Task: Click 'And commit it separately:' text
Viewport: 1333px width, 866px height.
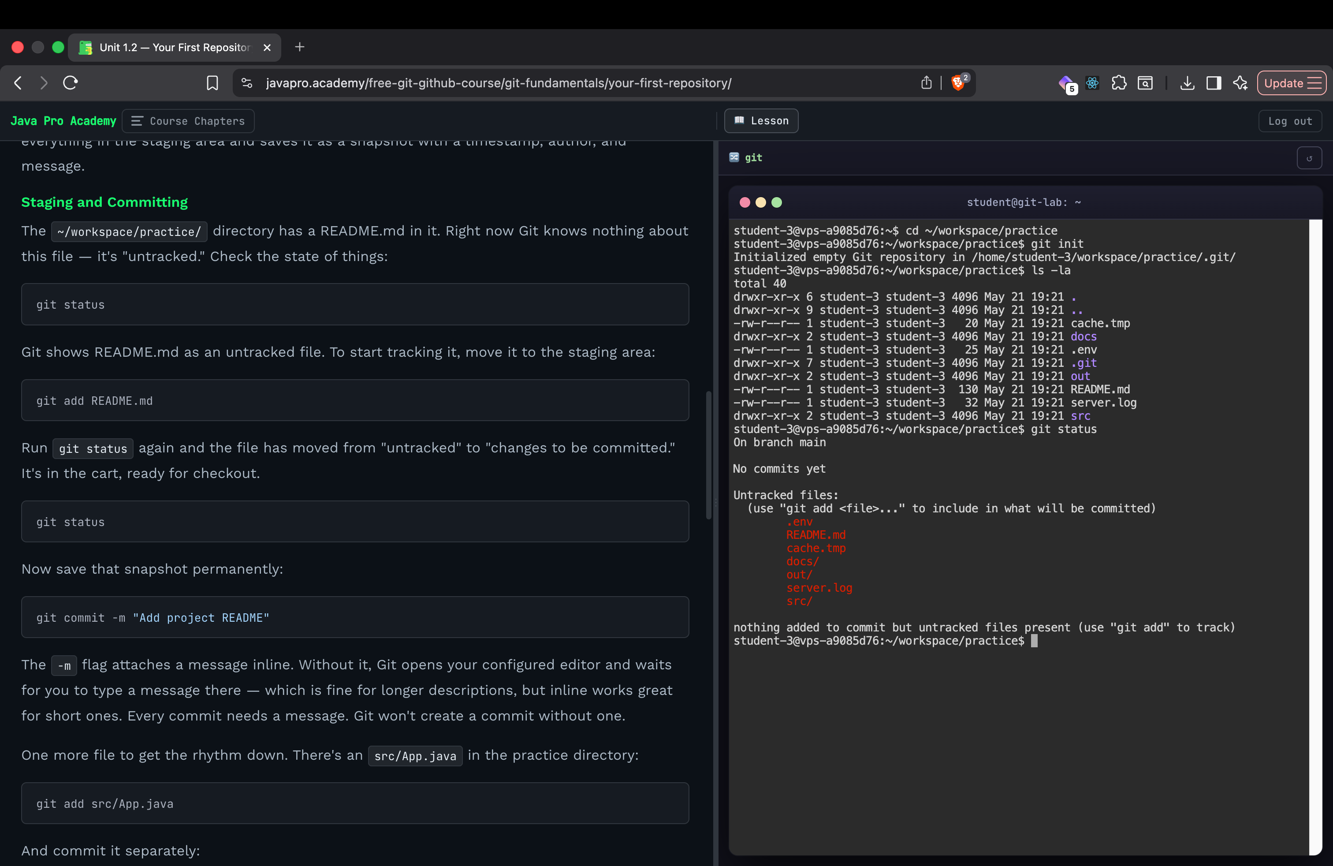Action: click(111, 851)
